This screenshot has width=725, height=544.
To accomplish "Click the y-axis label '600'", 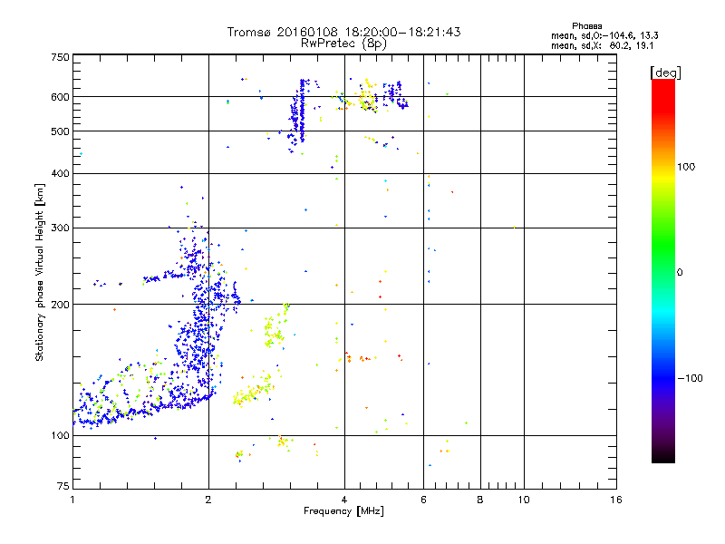I will [x=60, y=97].
